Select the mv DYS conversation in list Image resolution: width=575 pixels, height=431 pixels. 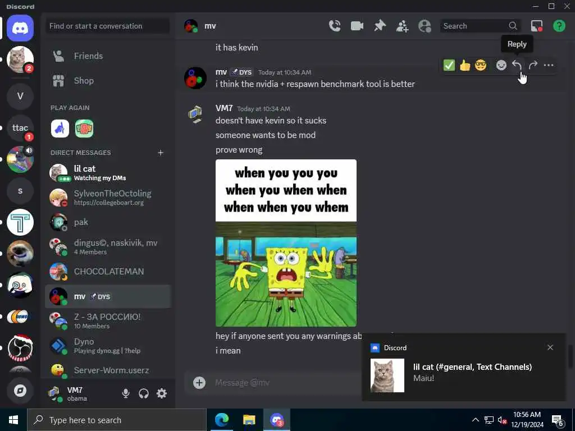coord(108,296)
